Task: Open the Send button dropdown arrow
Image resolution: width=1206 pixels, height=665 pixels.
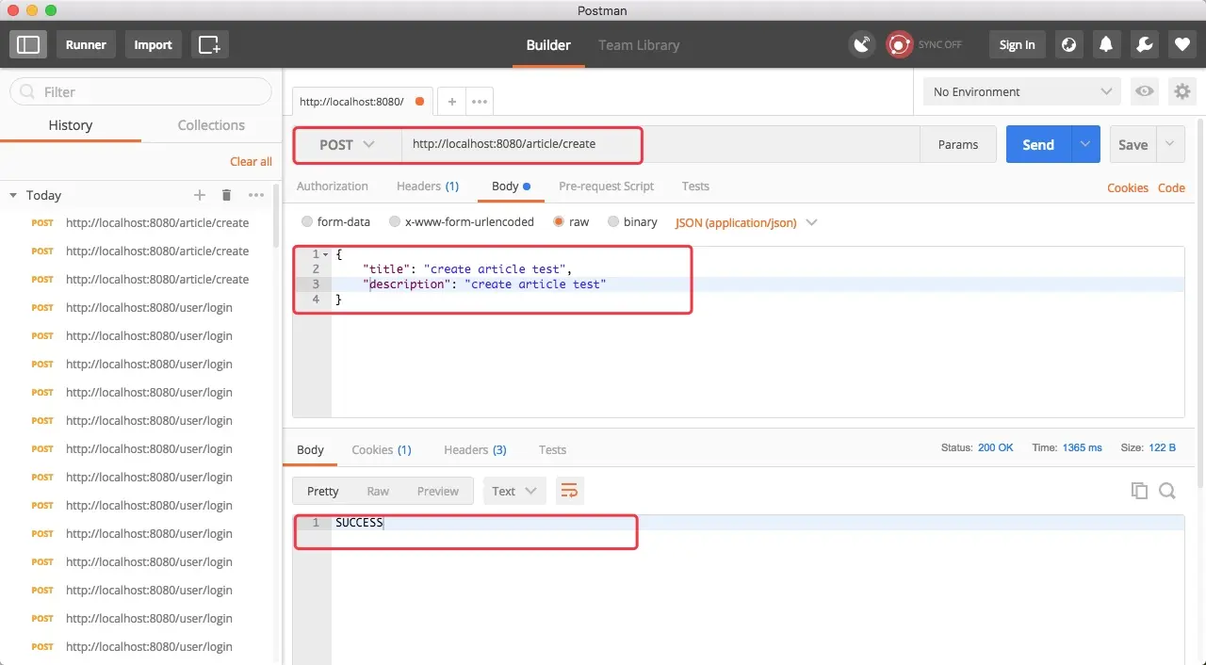Action: click(1085, 144)
